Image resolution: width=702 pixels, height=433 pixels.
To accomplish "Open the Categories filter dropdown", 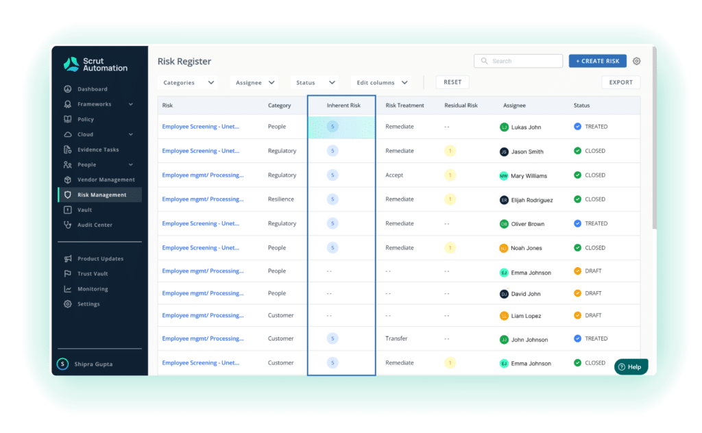I will [x=188, y=83].
